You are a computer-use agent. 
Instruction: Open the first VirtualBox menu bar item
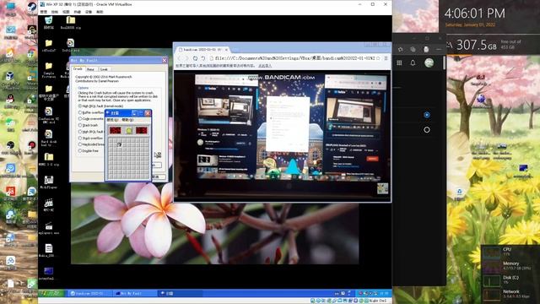43,12
